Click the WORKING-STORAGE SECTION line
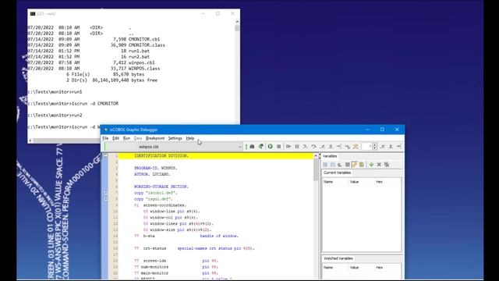 (x=161, y=187)
